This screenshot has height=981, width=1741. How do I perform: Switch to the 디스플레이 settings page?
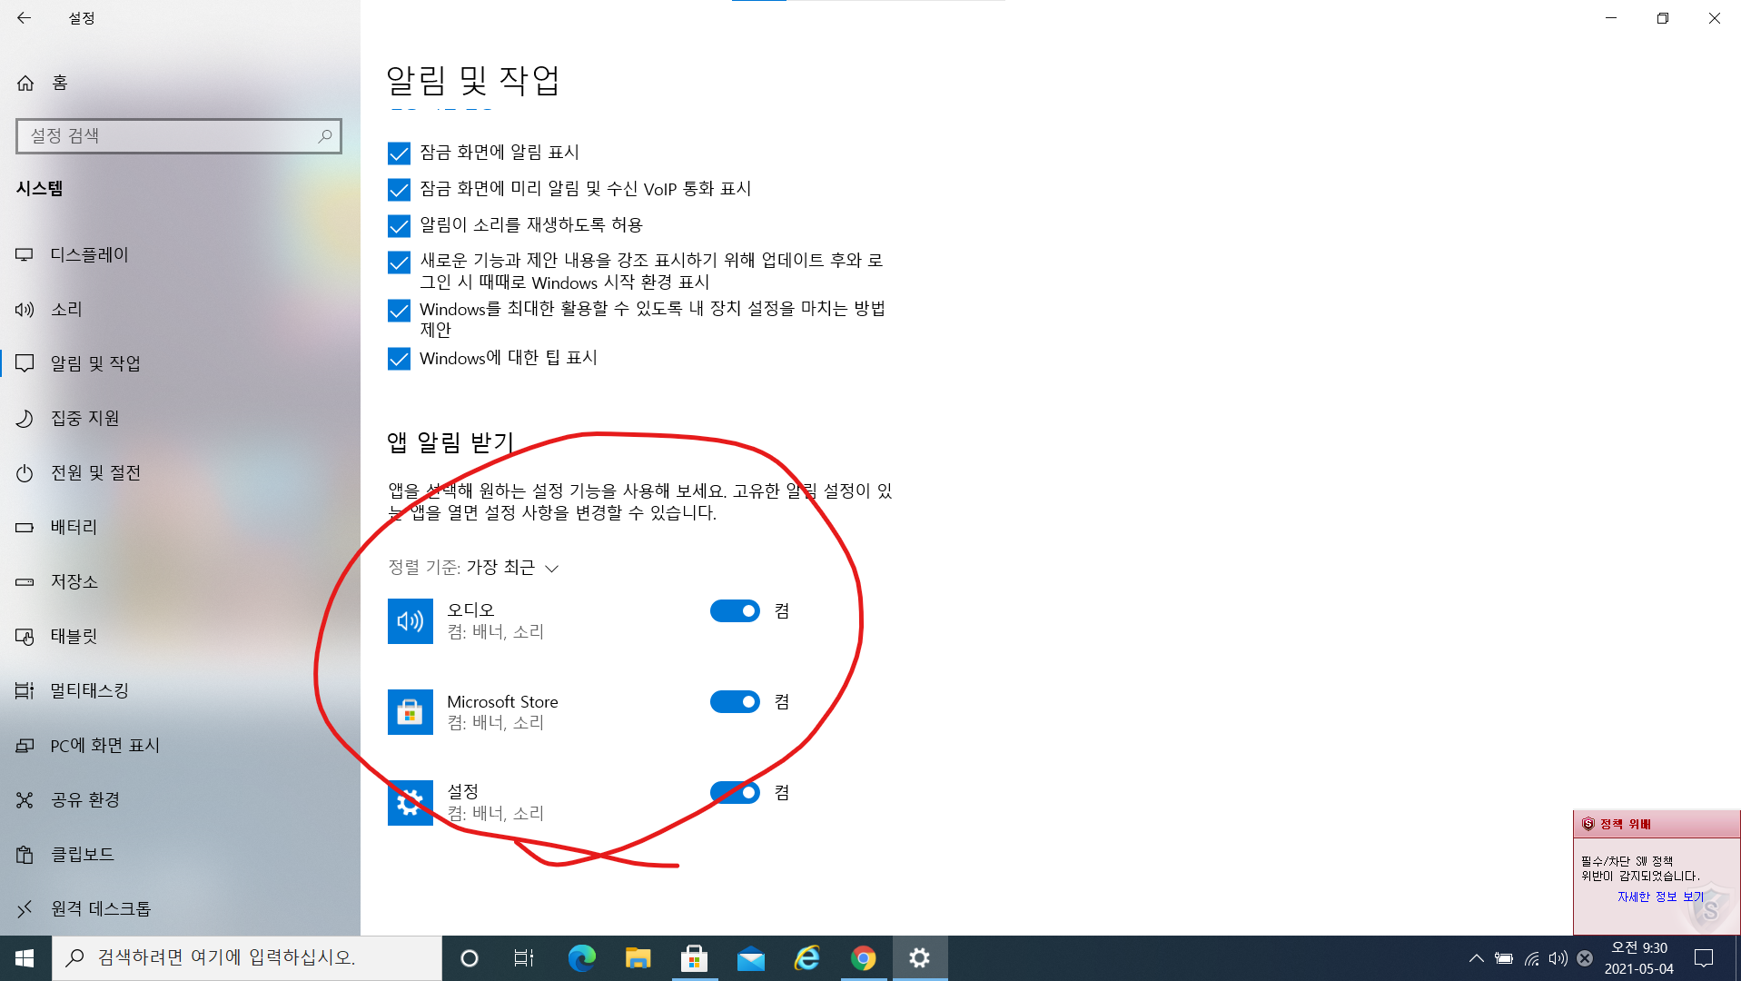[88, 254]
